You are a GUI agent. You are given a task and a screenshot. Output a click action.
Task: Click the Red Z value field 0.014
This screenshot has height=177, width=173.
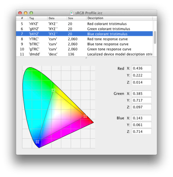pos(142,82)
